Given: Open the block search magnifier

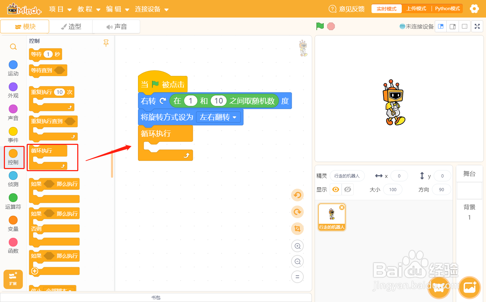Looking at the screenshot, I should [13, 47].
